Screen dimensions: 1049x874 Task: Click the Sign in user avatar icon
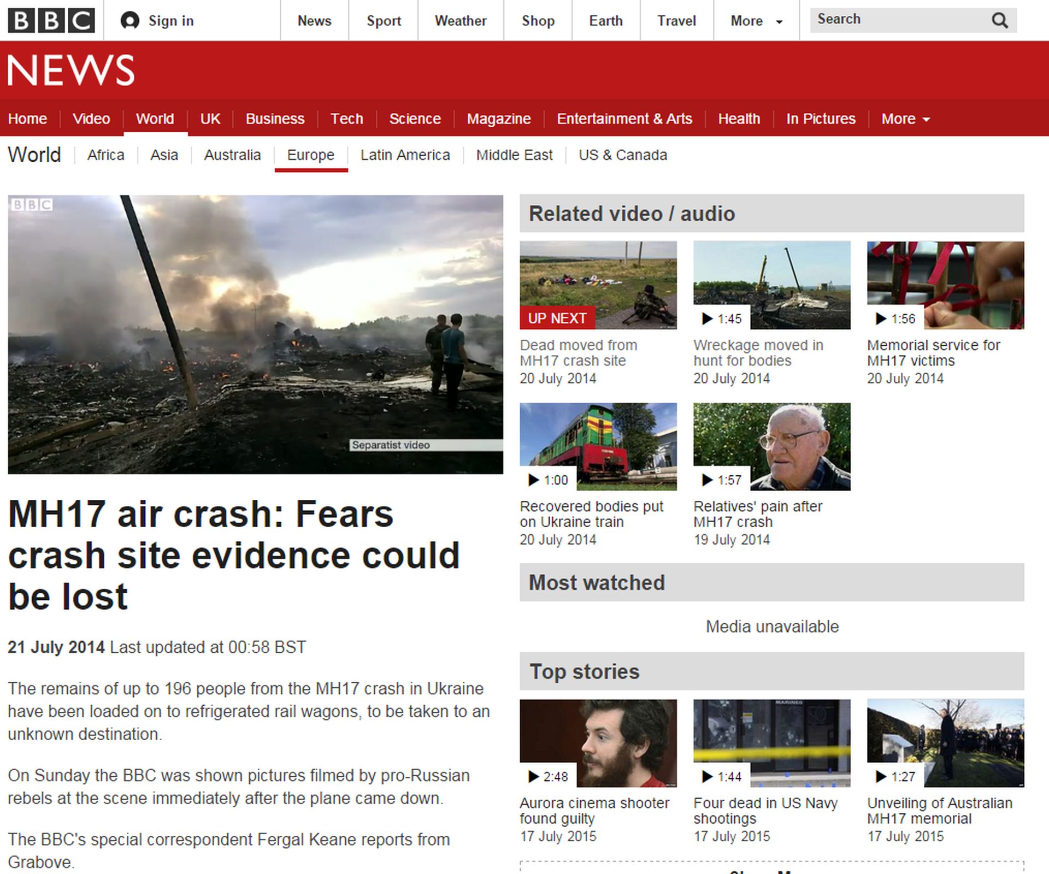pos(129,21)
